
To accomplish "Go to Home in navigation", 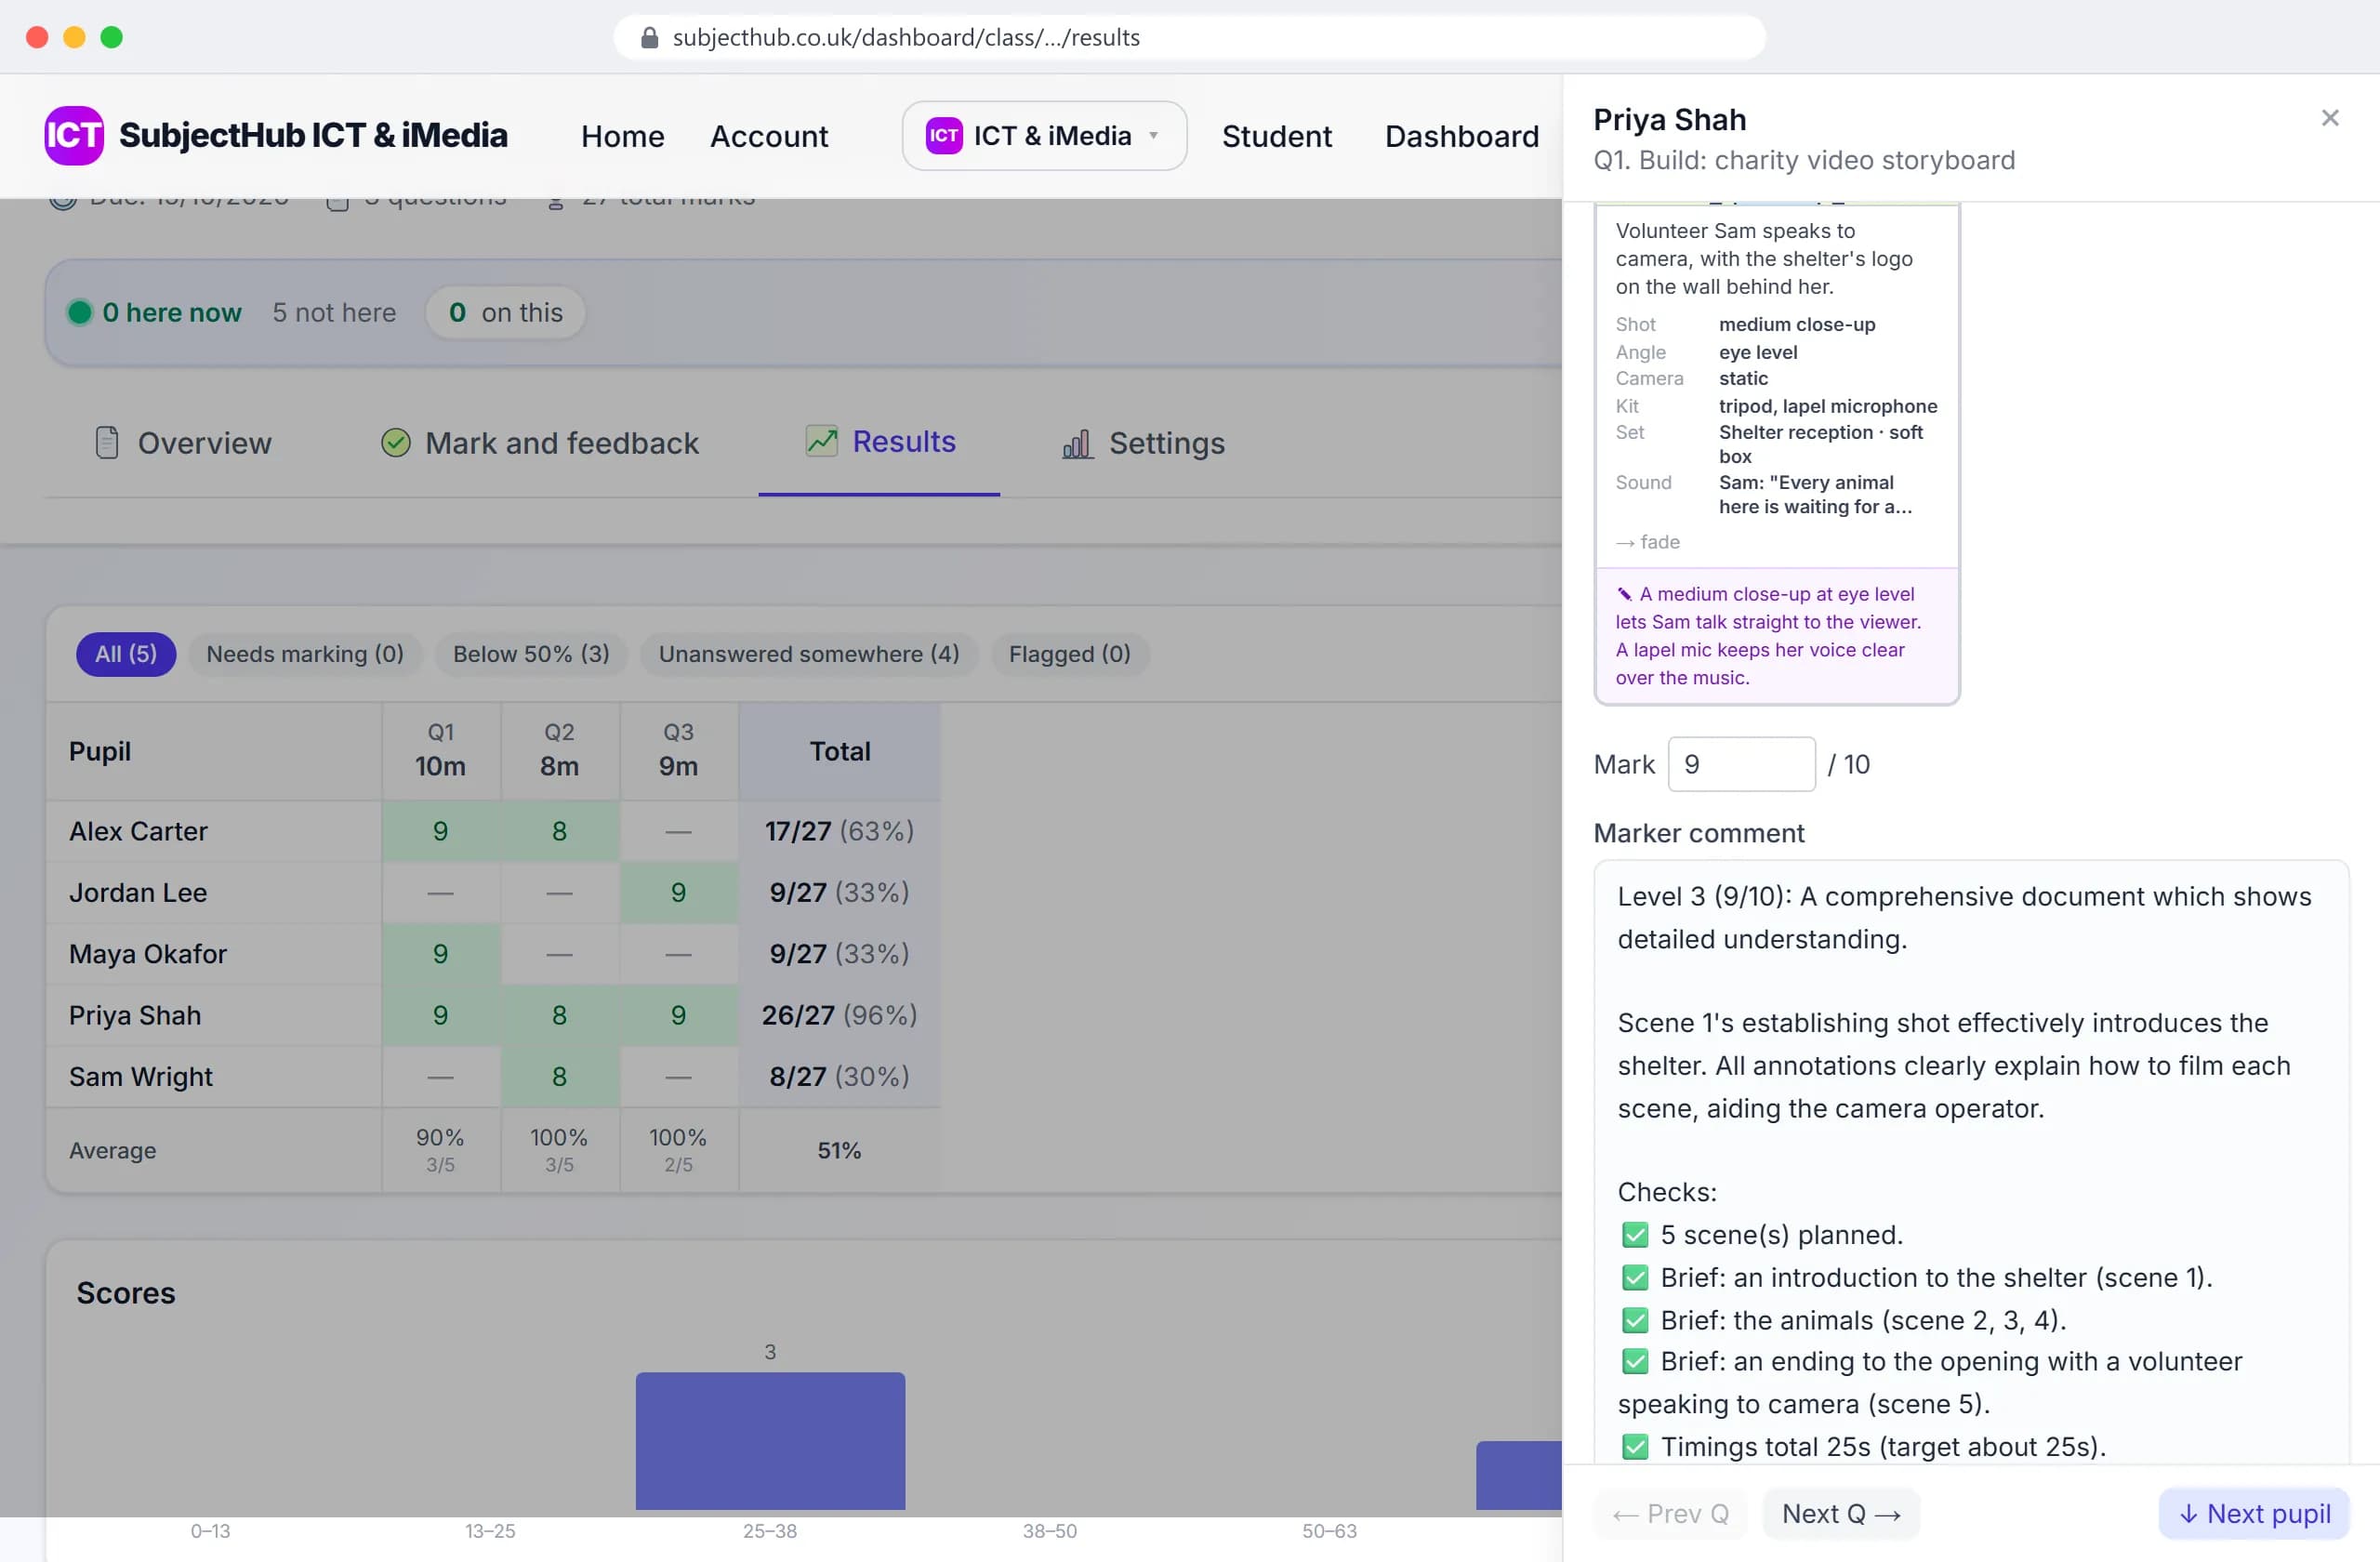I will tap(622, 135).
